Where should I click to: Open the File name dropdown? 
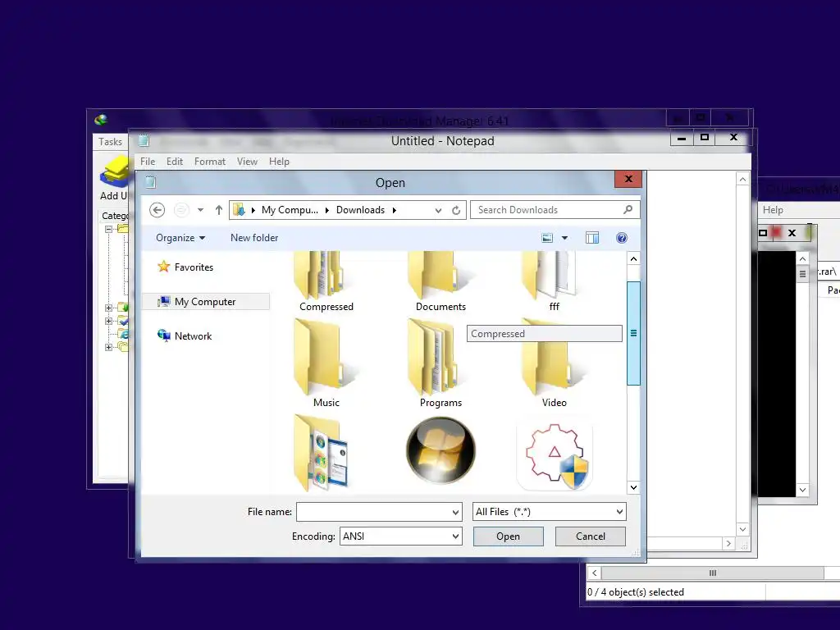455,512
